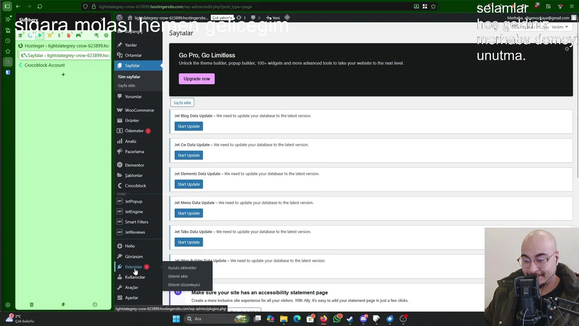Start Update for Jet Tabs Data
Viewport: 579px width, 326px height.
[x=189, y=242]
